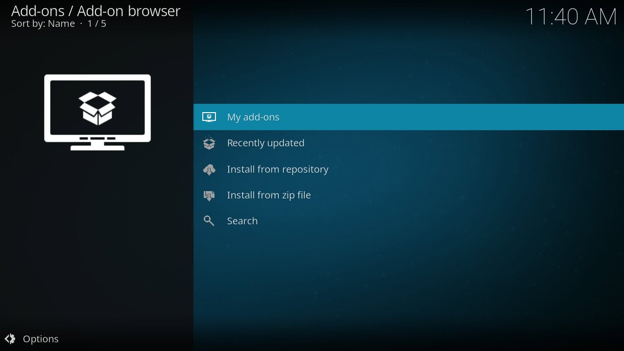Open the Options side menu
Image resolution: width=624 pixels, height=351 pixels.
point(32,339)
